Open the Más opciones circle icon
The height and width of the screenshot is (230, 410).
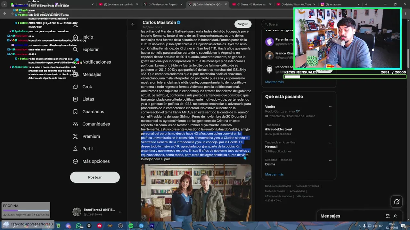[x=75, y=161]
